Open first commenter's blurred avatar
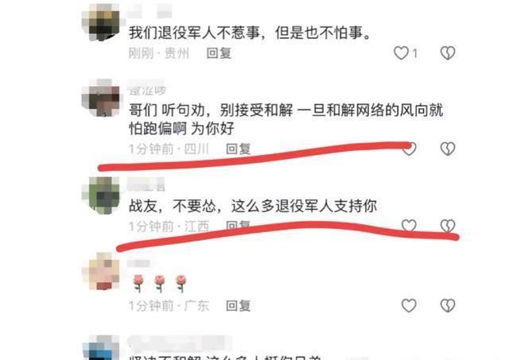The image size is (509, 360). point(101,22)
